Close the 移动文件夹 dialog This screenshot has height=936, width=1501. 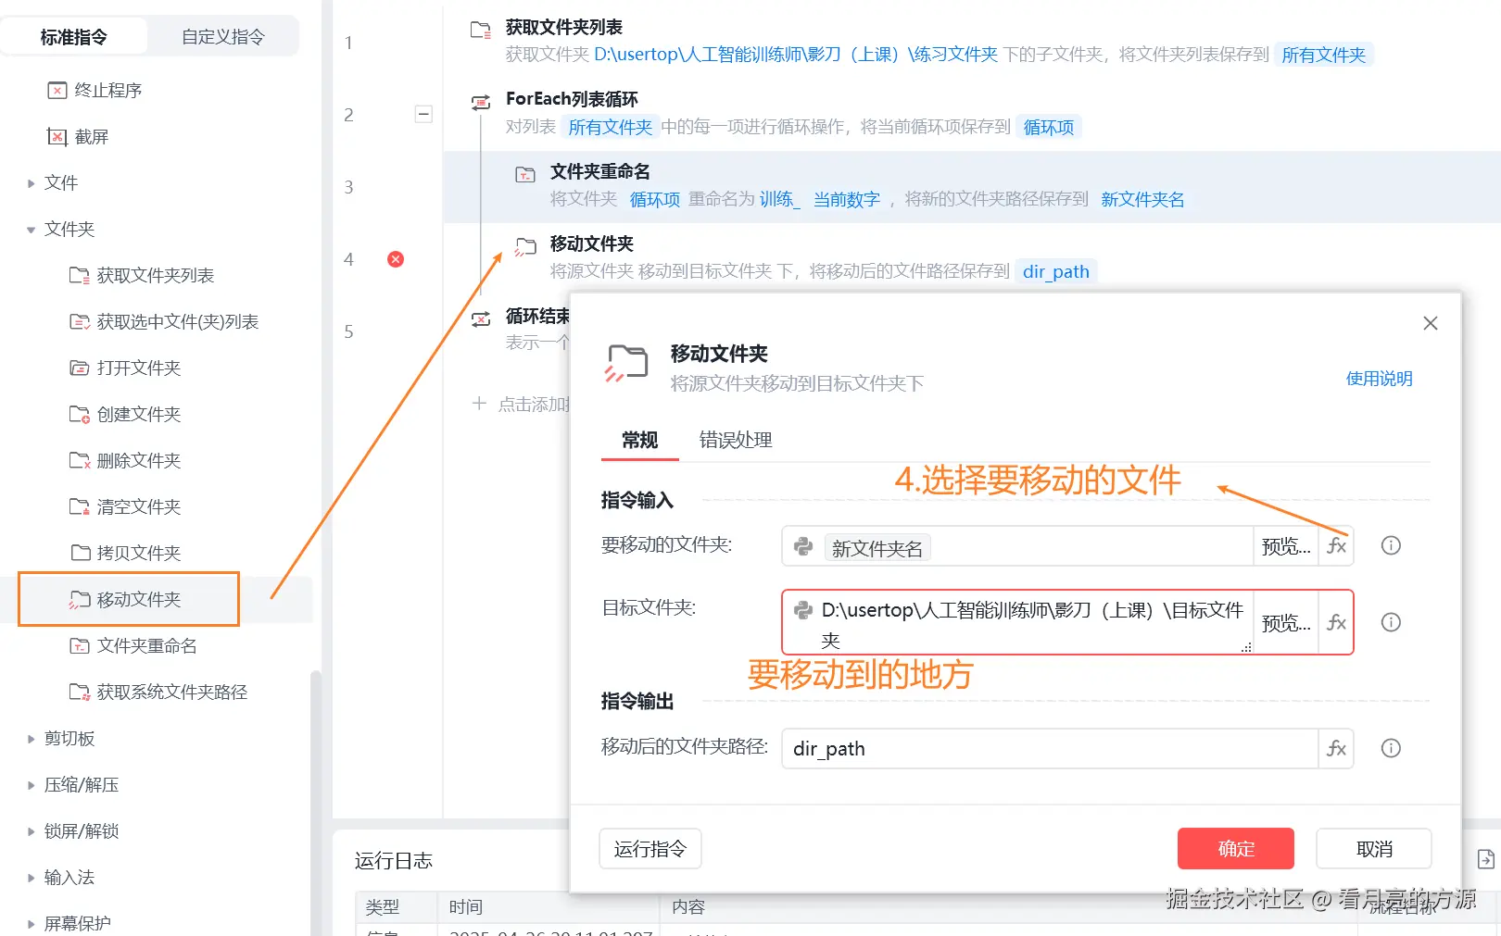tap(1431, 323)
